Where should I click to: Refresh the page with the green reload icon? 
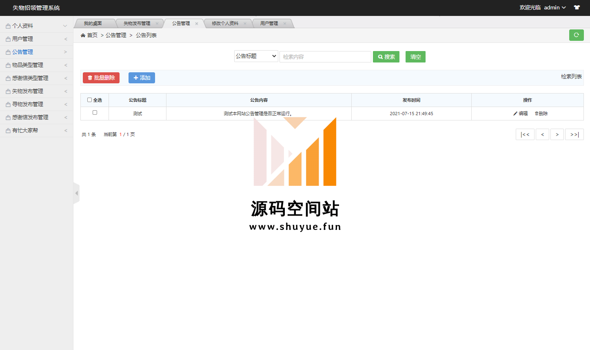pyautogui.click(x=577, y=35)
